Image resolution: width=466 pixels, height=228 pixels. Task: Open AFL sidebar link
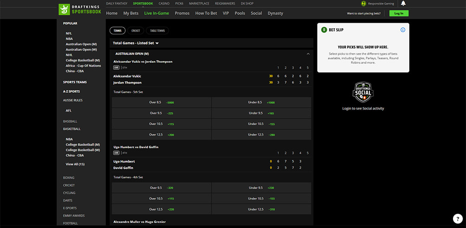[68, 110]
